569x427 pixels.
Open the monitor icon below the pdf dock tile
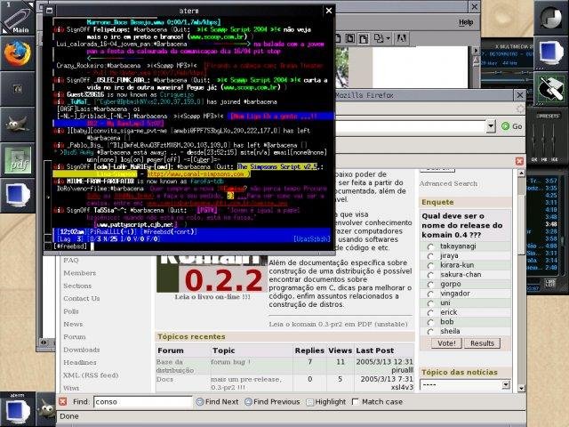pos(18,196)
